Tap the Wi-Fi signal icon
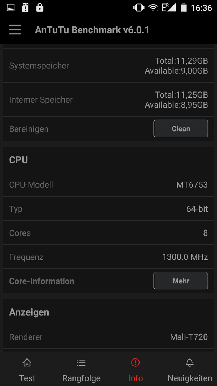 (153, 8)
